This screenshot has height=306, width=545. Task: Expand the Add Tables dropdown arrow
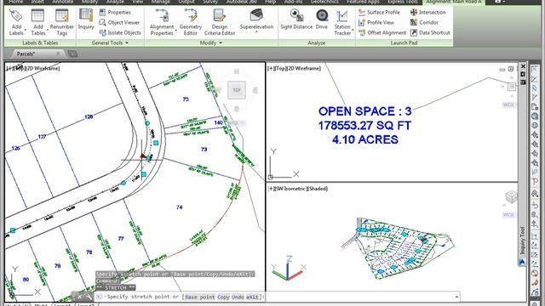(47, 31)
